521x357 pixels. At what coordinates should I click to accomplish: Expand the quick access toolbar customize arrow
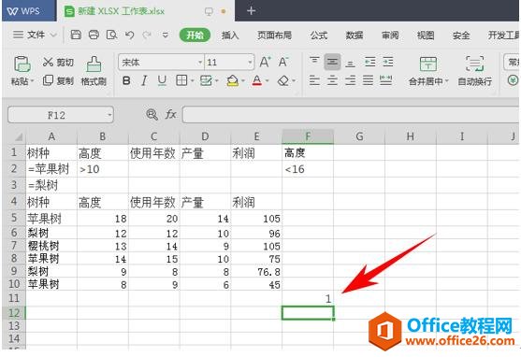pos(166,35)
